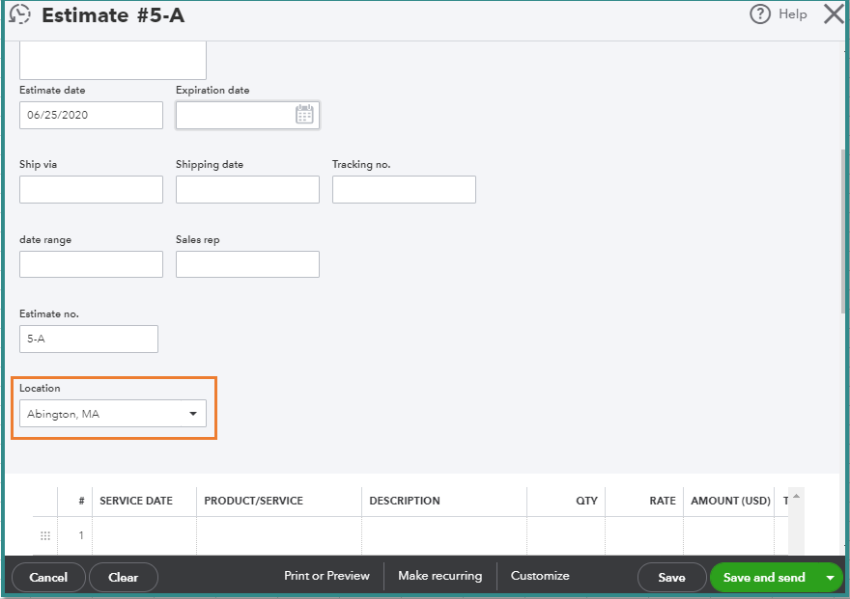
Task: Select Make recurring
Action: [439, 576]
